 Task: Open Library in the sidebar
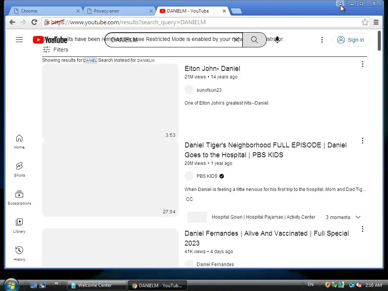tap(19, 226)
